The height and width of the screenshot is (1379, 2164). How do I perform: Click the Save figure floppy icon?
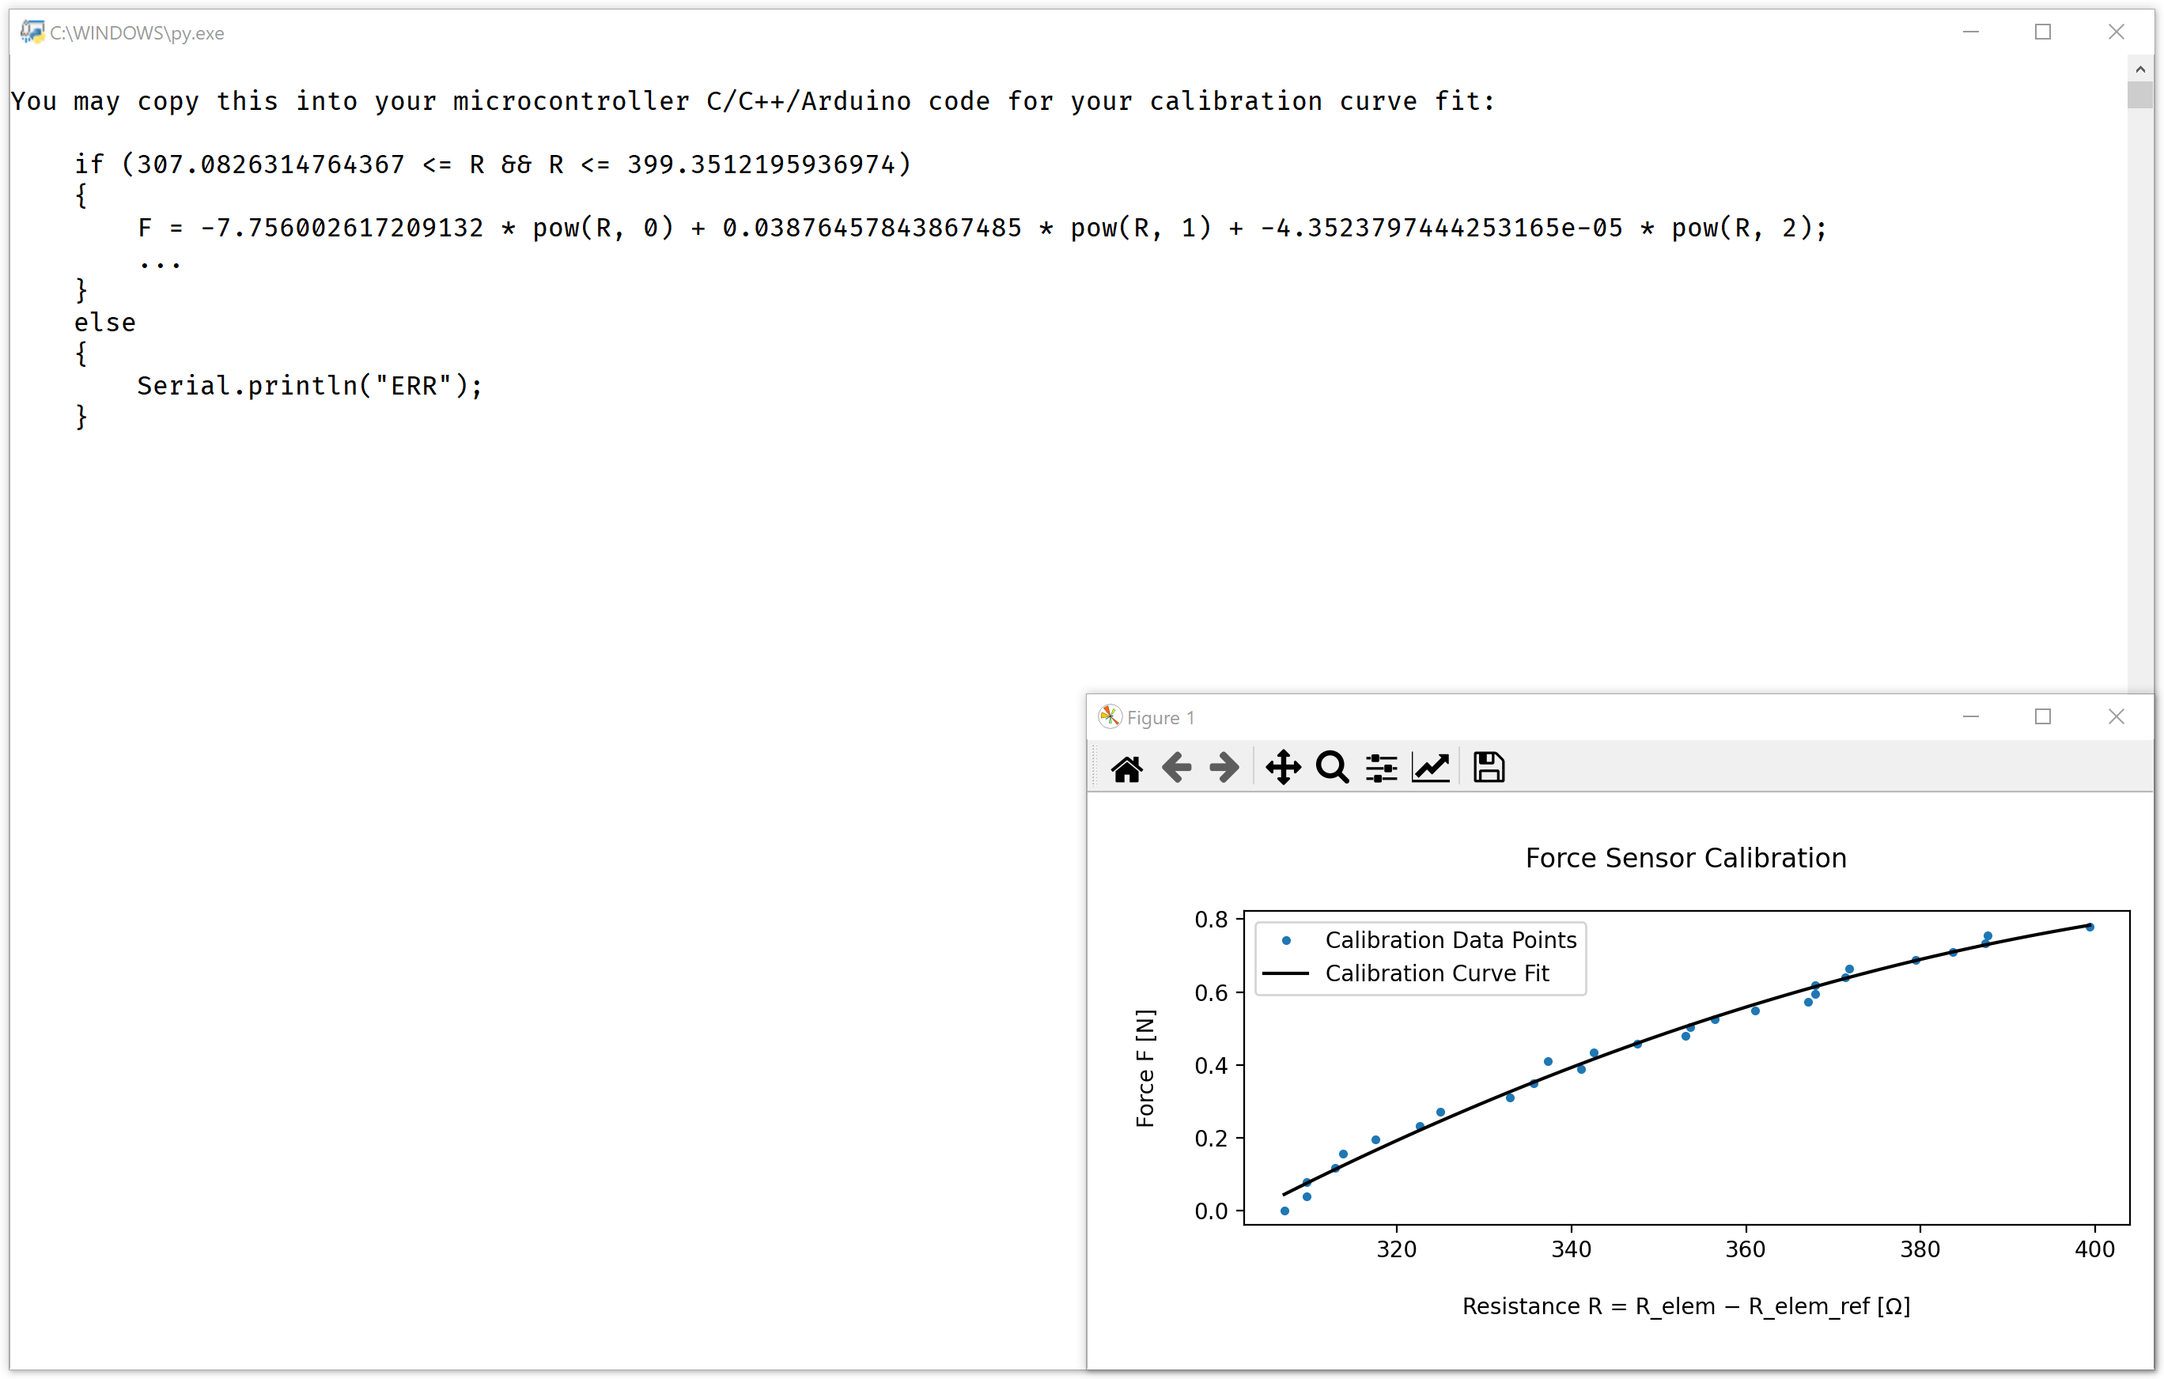pyautogui.click(x=1489, y=768)
